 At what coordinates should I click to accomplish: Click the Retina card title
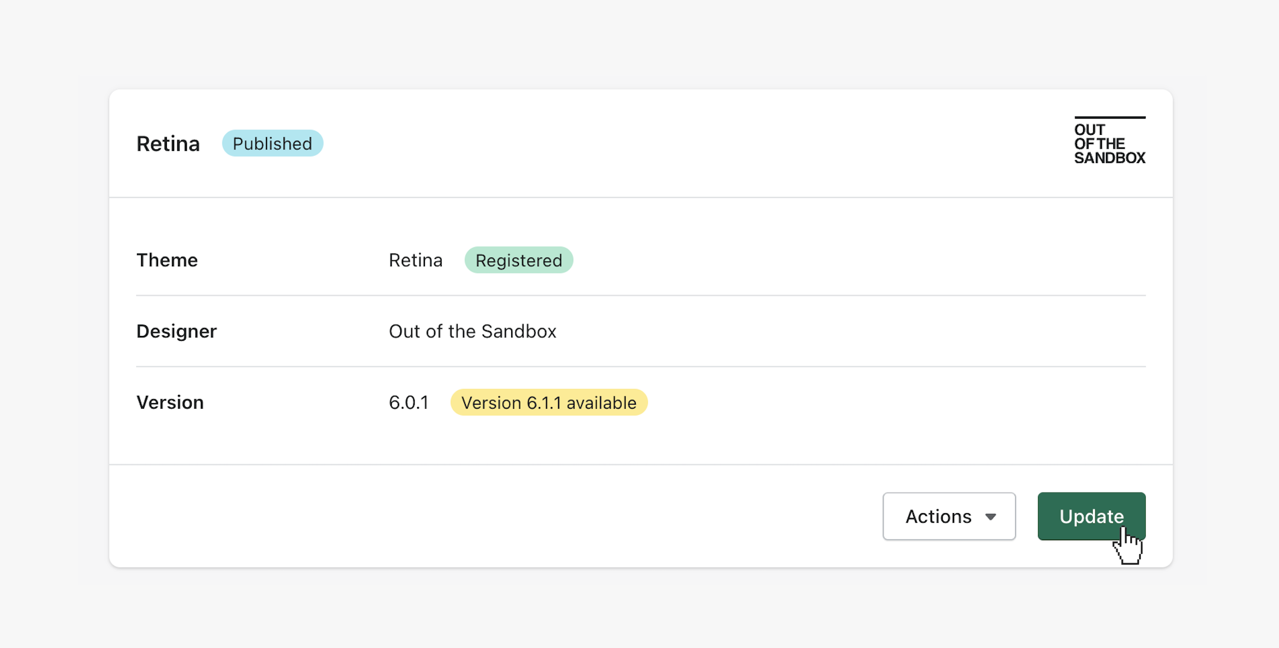click(x=168, y=144)
